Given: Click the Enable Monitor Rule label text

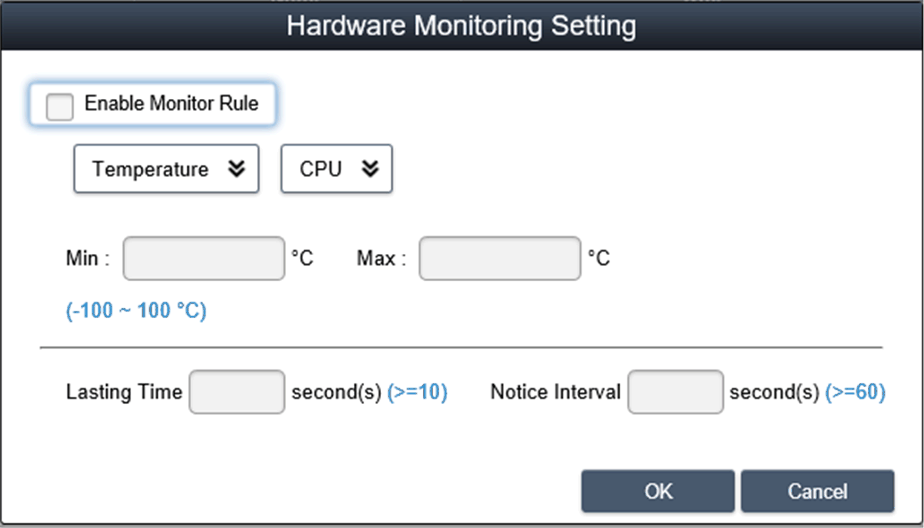Looking at the screenshot, I should [171, 104].
